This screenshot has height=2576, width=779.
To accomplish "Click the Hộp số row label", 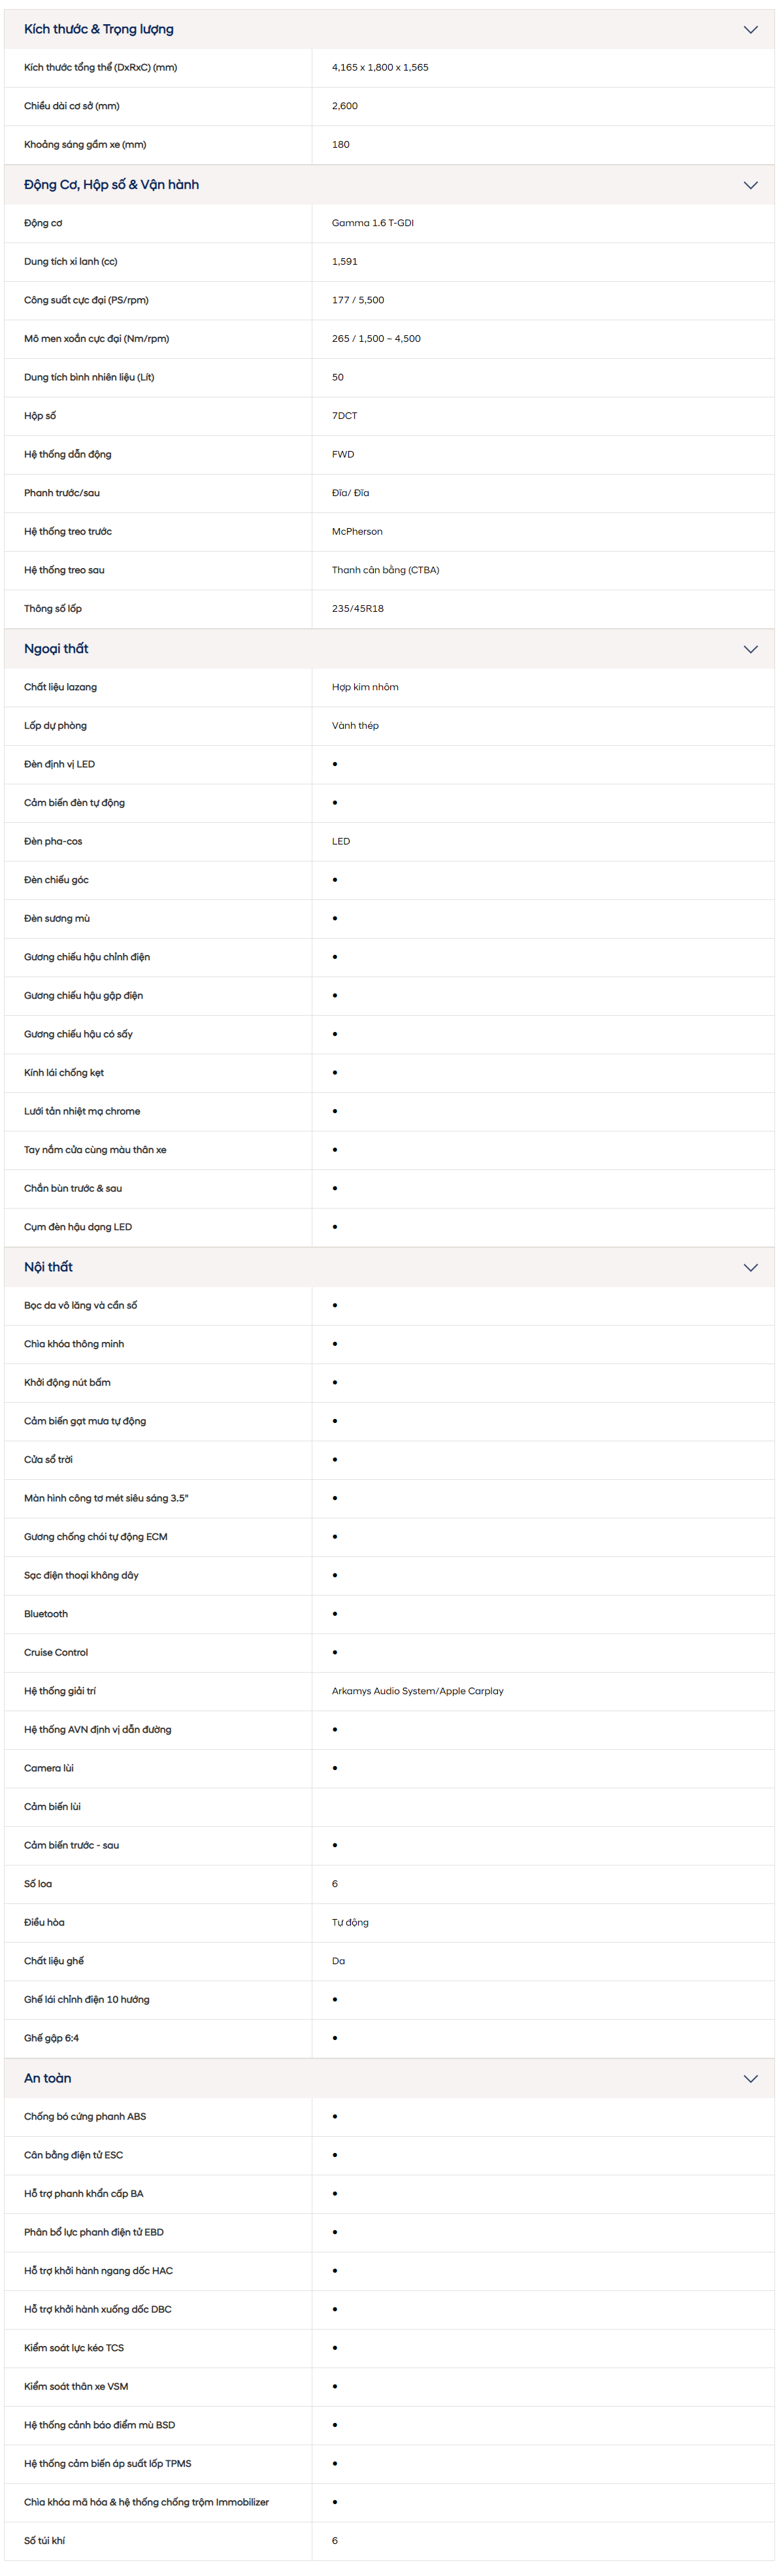I will (x=40, y=416).
